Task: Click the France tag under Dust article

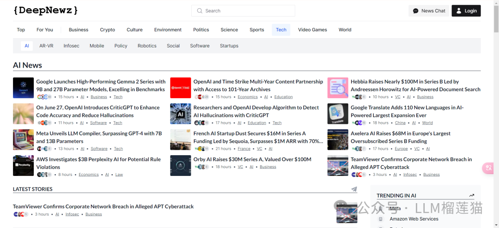Action: [x=244, y=149]
